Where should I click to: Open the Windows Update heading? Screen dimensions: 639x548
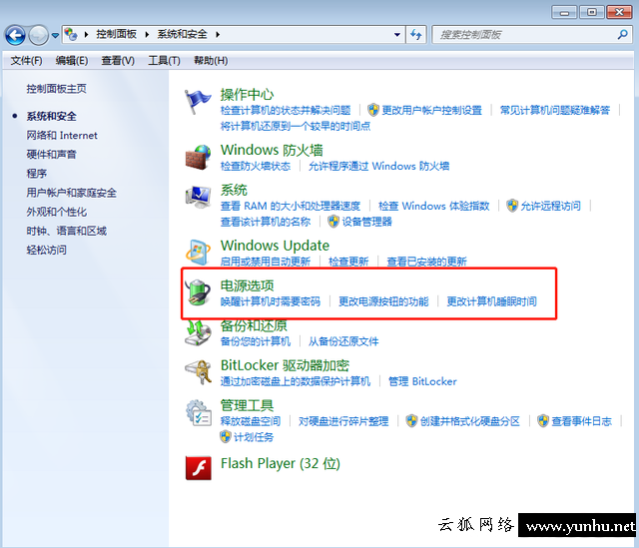[276, 246]
